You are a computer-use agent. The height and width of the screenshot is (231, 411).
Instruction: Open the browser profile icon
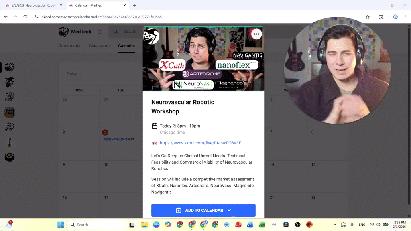[395, 17]
